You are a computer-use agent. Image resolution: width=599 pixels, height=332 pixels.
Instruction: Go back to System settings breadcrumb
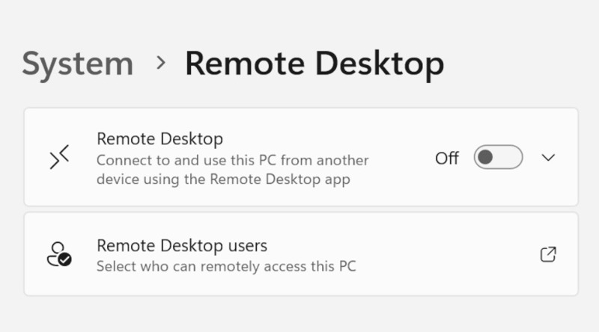(77, 64)
